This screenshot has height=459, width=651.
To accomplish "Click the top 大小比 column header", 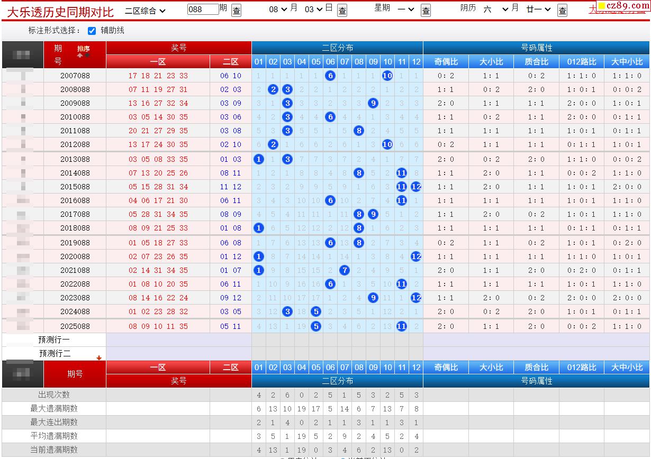I will coord(491,62).
